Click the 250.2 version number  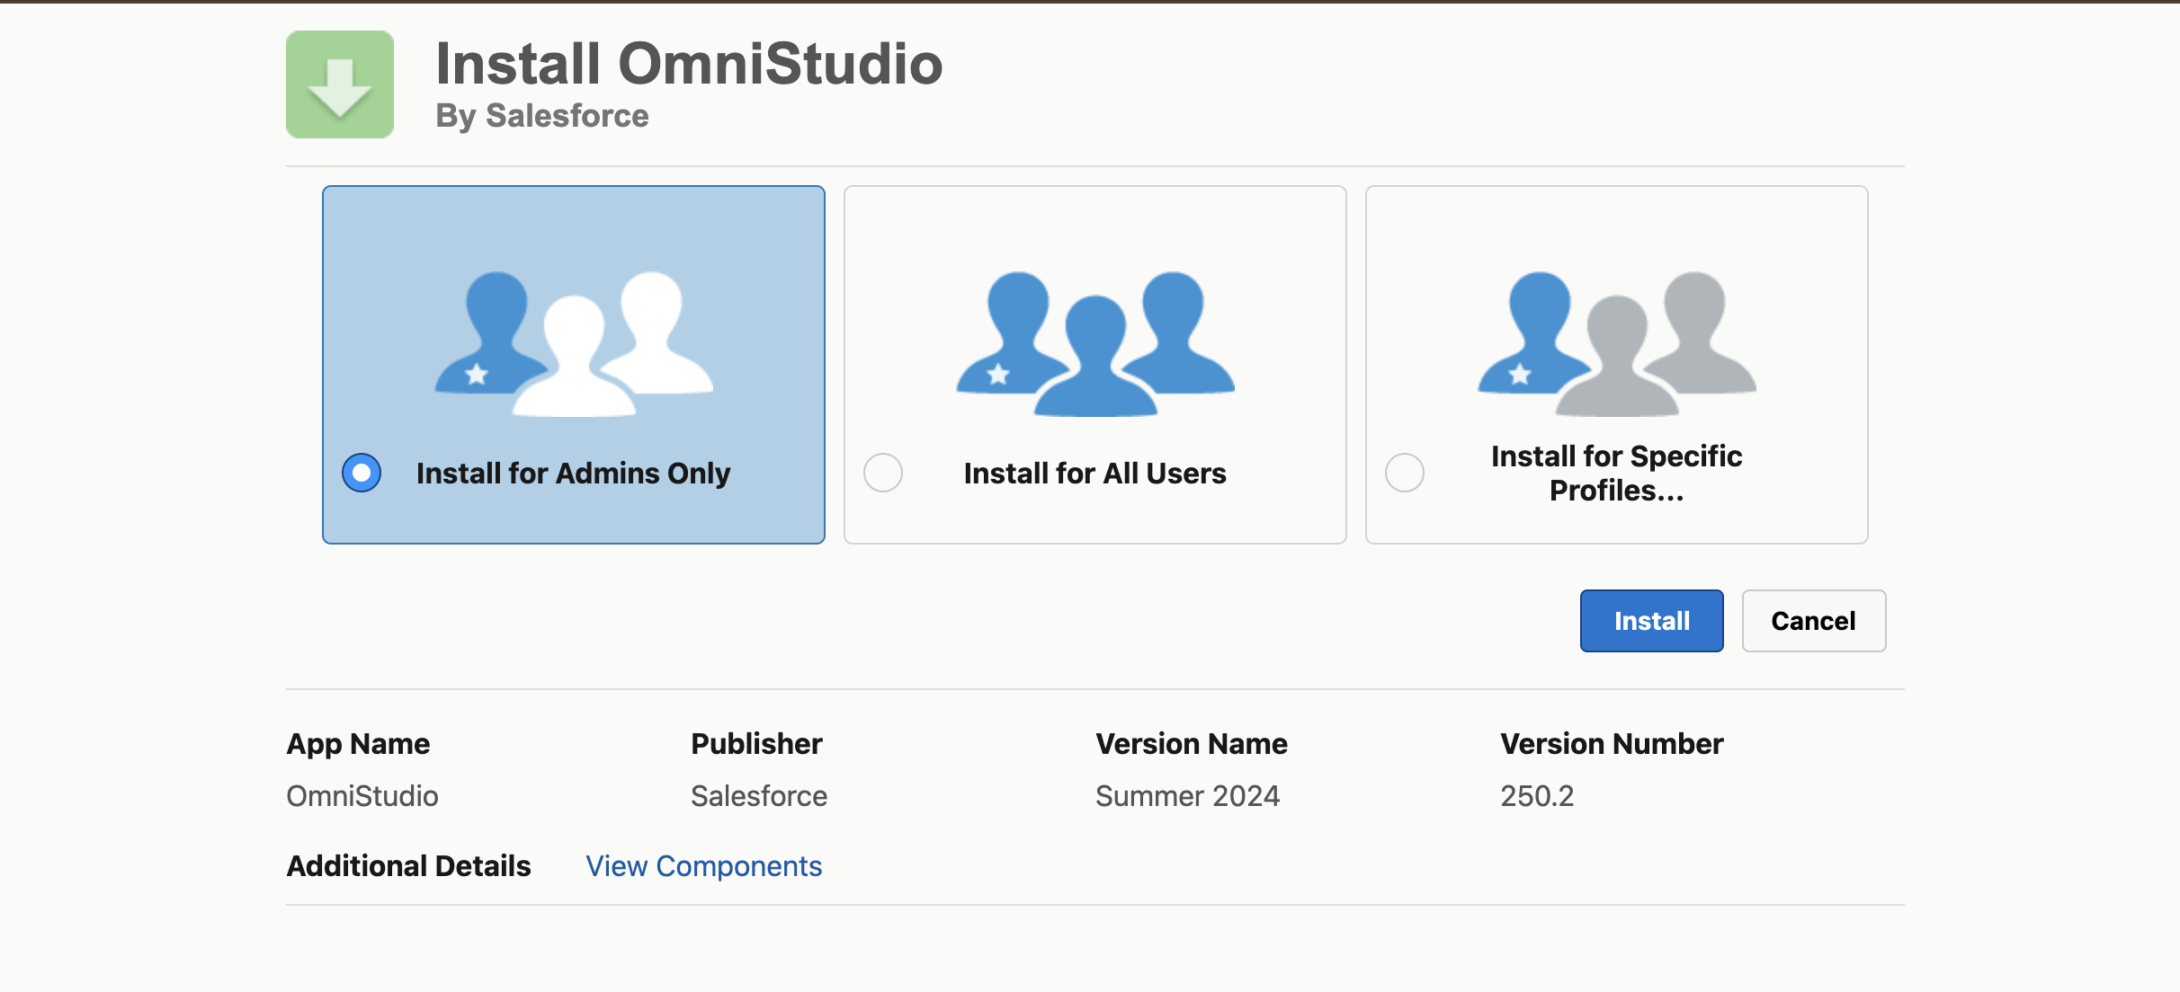pos(1537,796)
